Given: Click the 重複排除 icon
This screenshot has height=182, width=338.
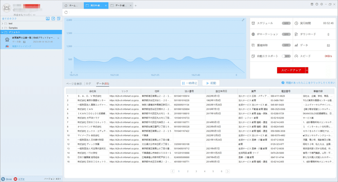Looking at the screenshot, I should pos(253,45).
